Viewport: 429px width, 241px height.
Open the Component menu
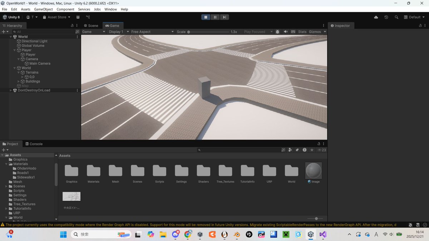coord(65,9)
